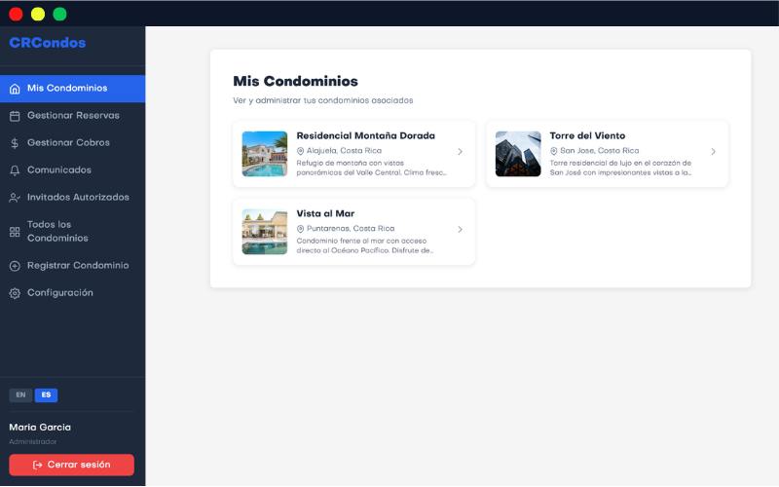
Task: Open the Torre del Viento title
Action: click(587, 136)
